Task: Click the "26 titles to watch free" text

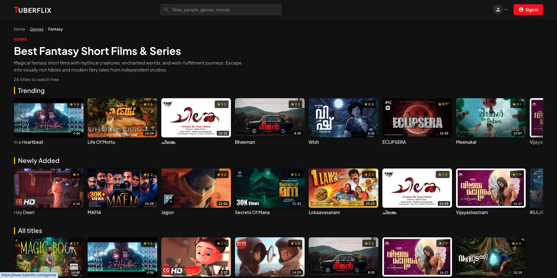Action: point(37,79)
